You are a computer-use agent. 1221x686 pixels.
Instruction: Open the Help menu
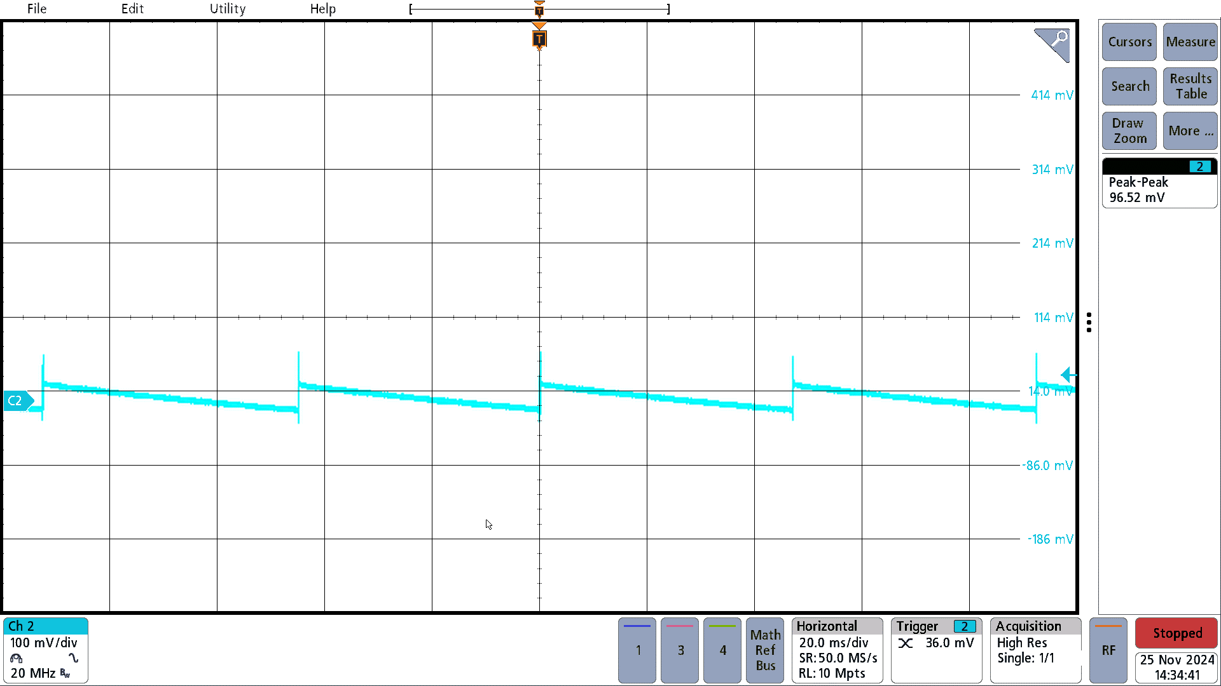pos(322,9)
